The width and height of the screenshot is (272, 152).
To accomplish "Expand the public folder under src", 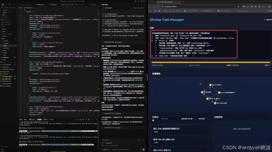I will (x=5, y=46).
